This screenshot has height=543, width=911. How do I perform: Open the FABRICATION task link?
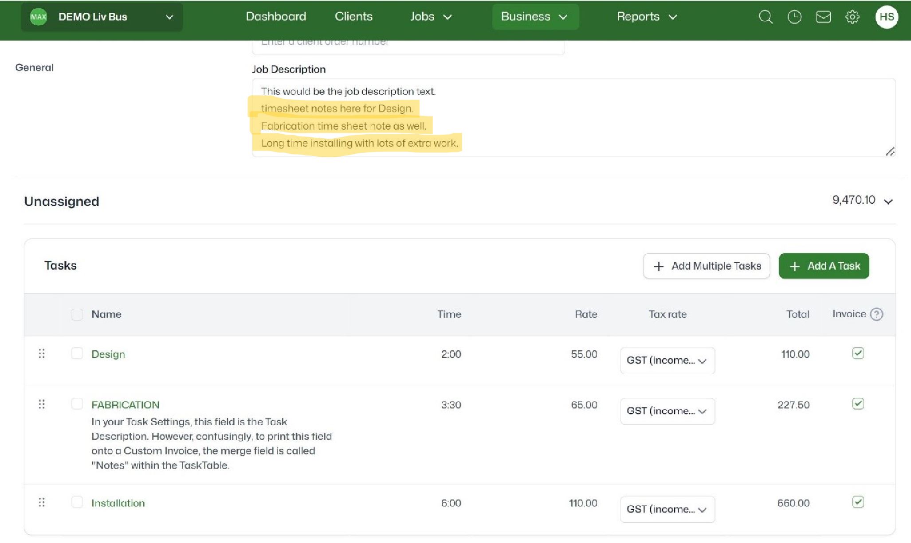point(126,405)
